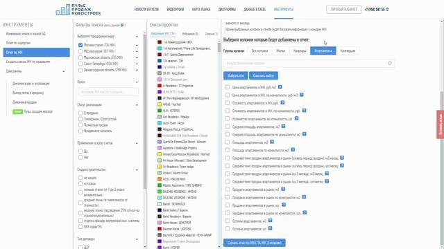Switch to the Квартиры column group
The image size is (444, 249).
click(x=300, y=50)
